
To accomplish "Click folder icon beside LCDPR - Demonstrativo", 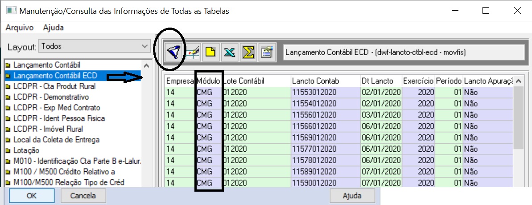I will coord(8,97).
